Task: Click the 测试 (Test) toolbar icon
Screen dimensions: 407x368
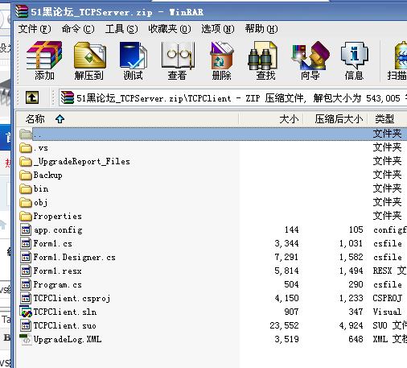Action: click(133, 60)
